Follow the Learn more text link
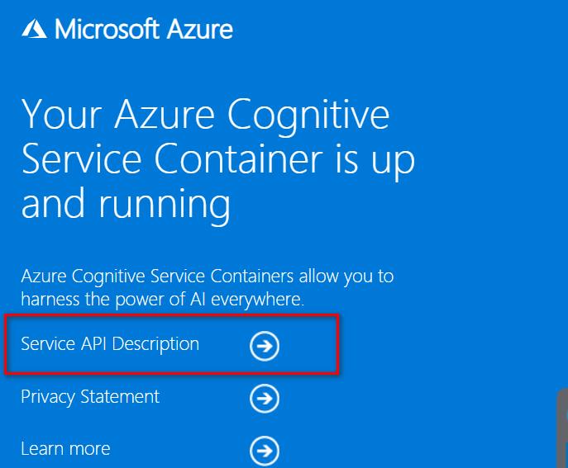This screenshot has width=568, height=468. 65,449
